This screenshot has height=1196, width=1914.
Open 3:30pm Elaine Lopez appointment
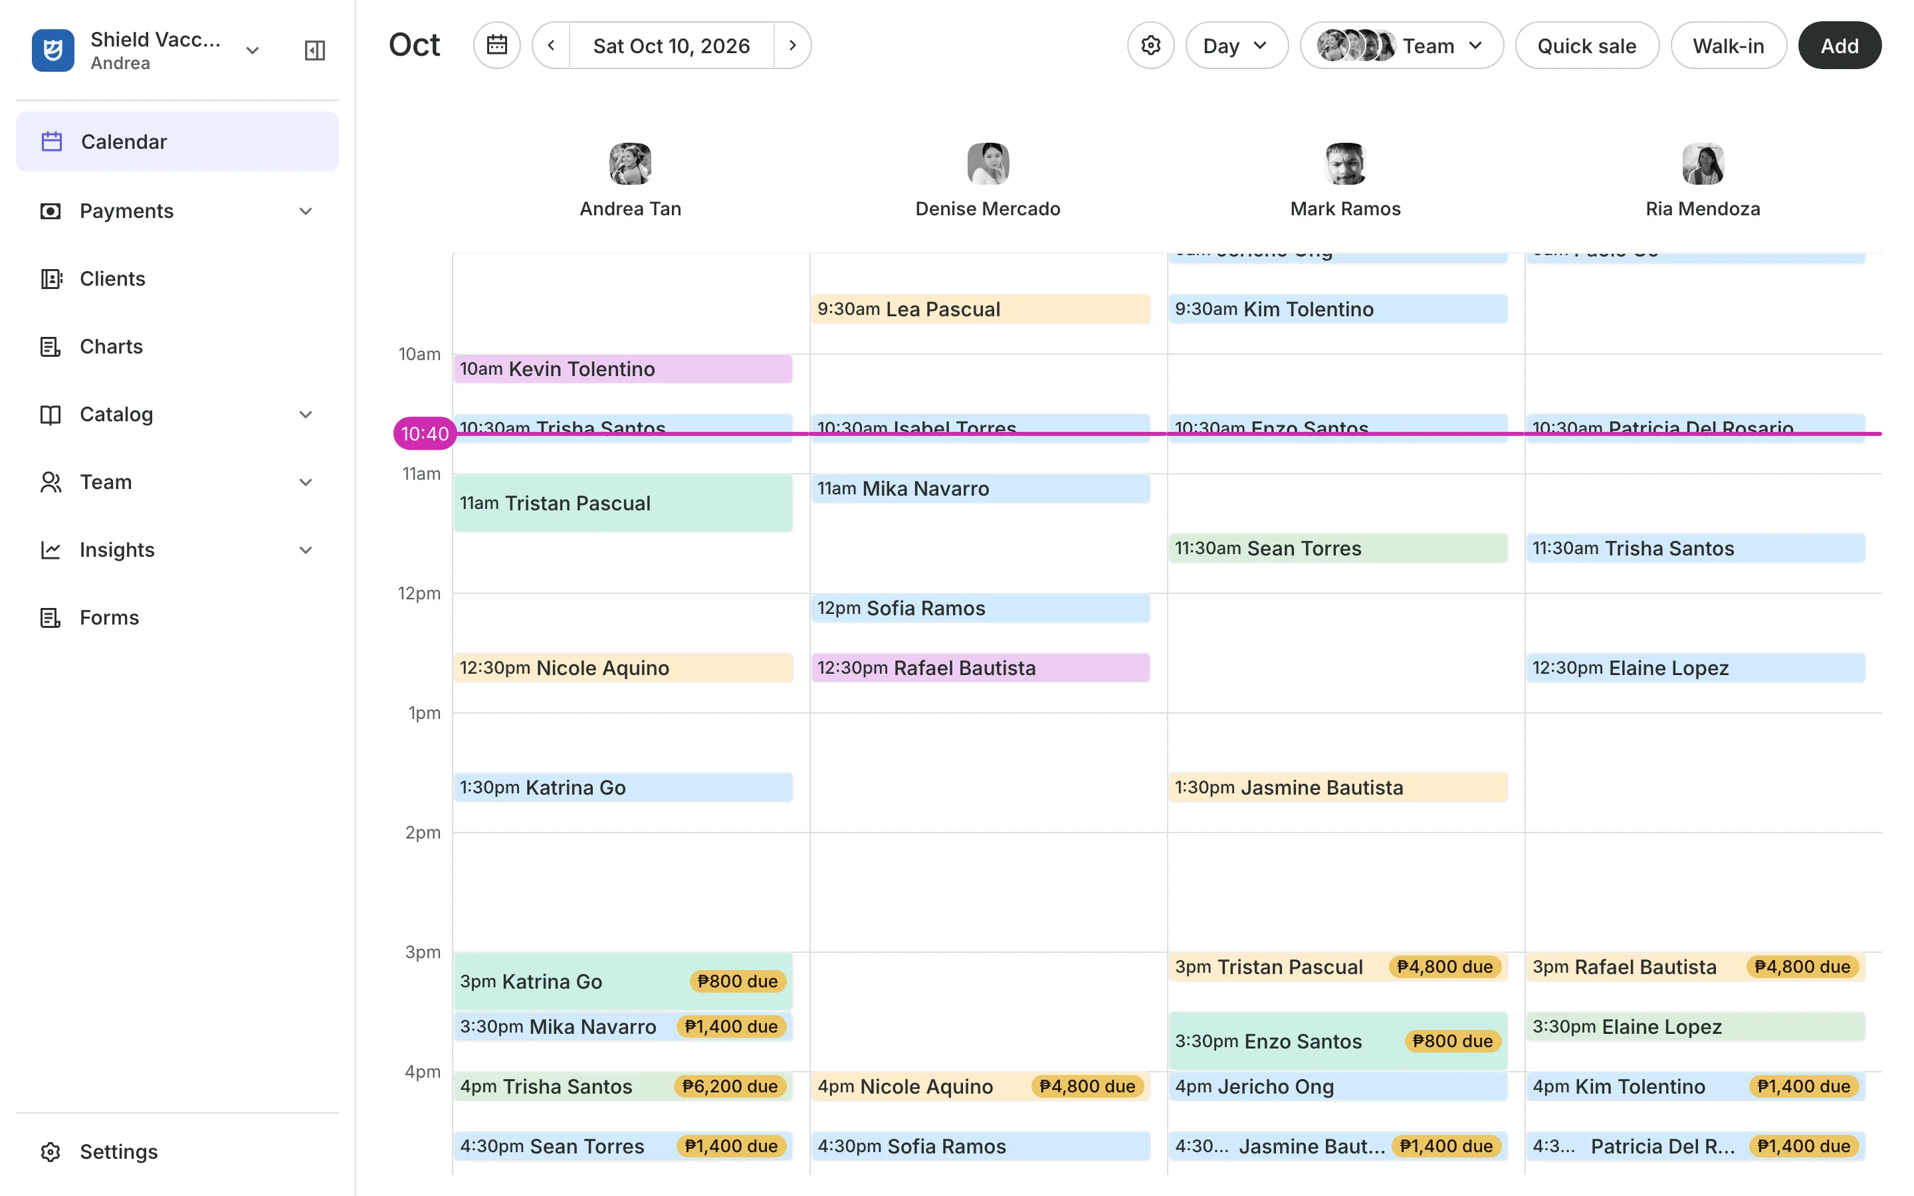1696,1027
